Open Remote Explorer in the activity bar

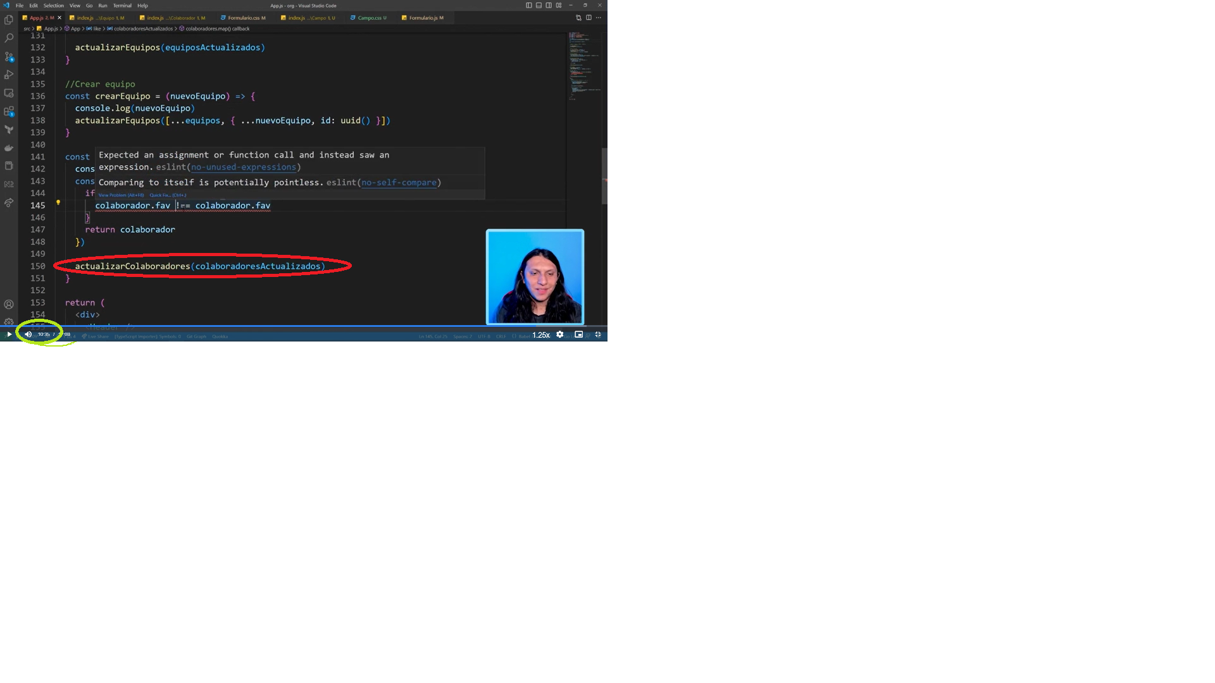[9, 93]
